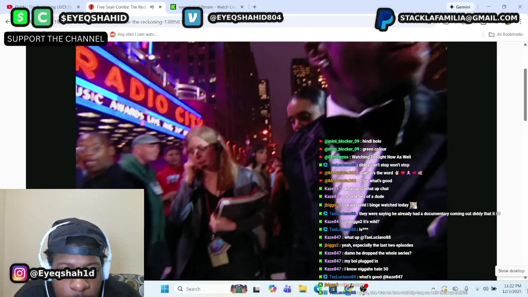Expand the system tray hidden icons chevron
The height and width of the screenshot is (297, 528).
[433, 289]
